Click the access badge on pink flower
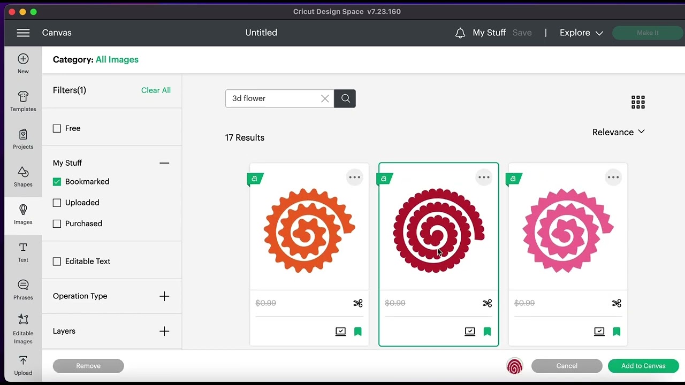 click(513, 179)
